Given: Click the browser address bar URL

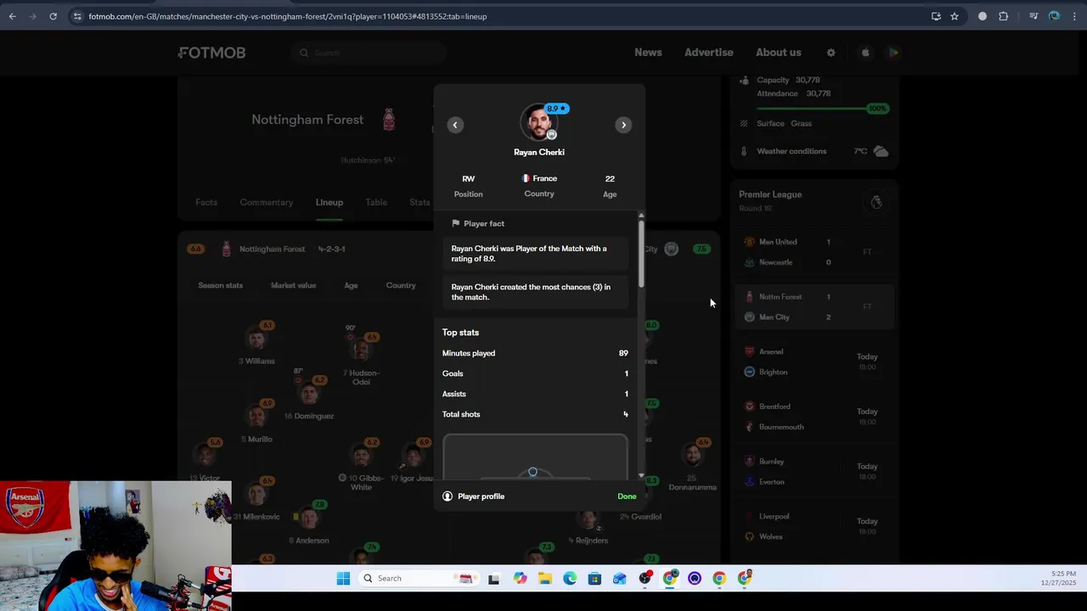Looking at the screenshot, I should (288, 16).
